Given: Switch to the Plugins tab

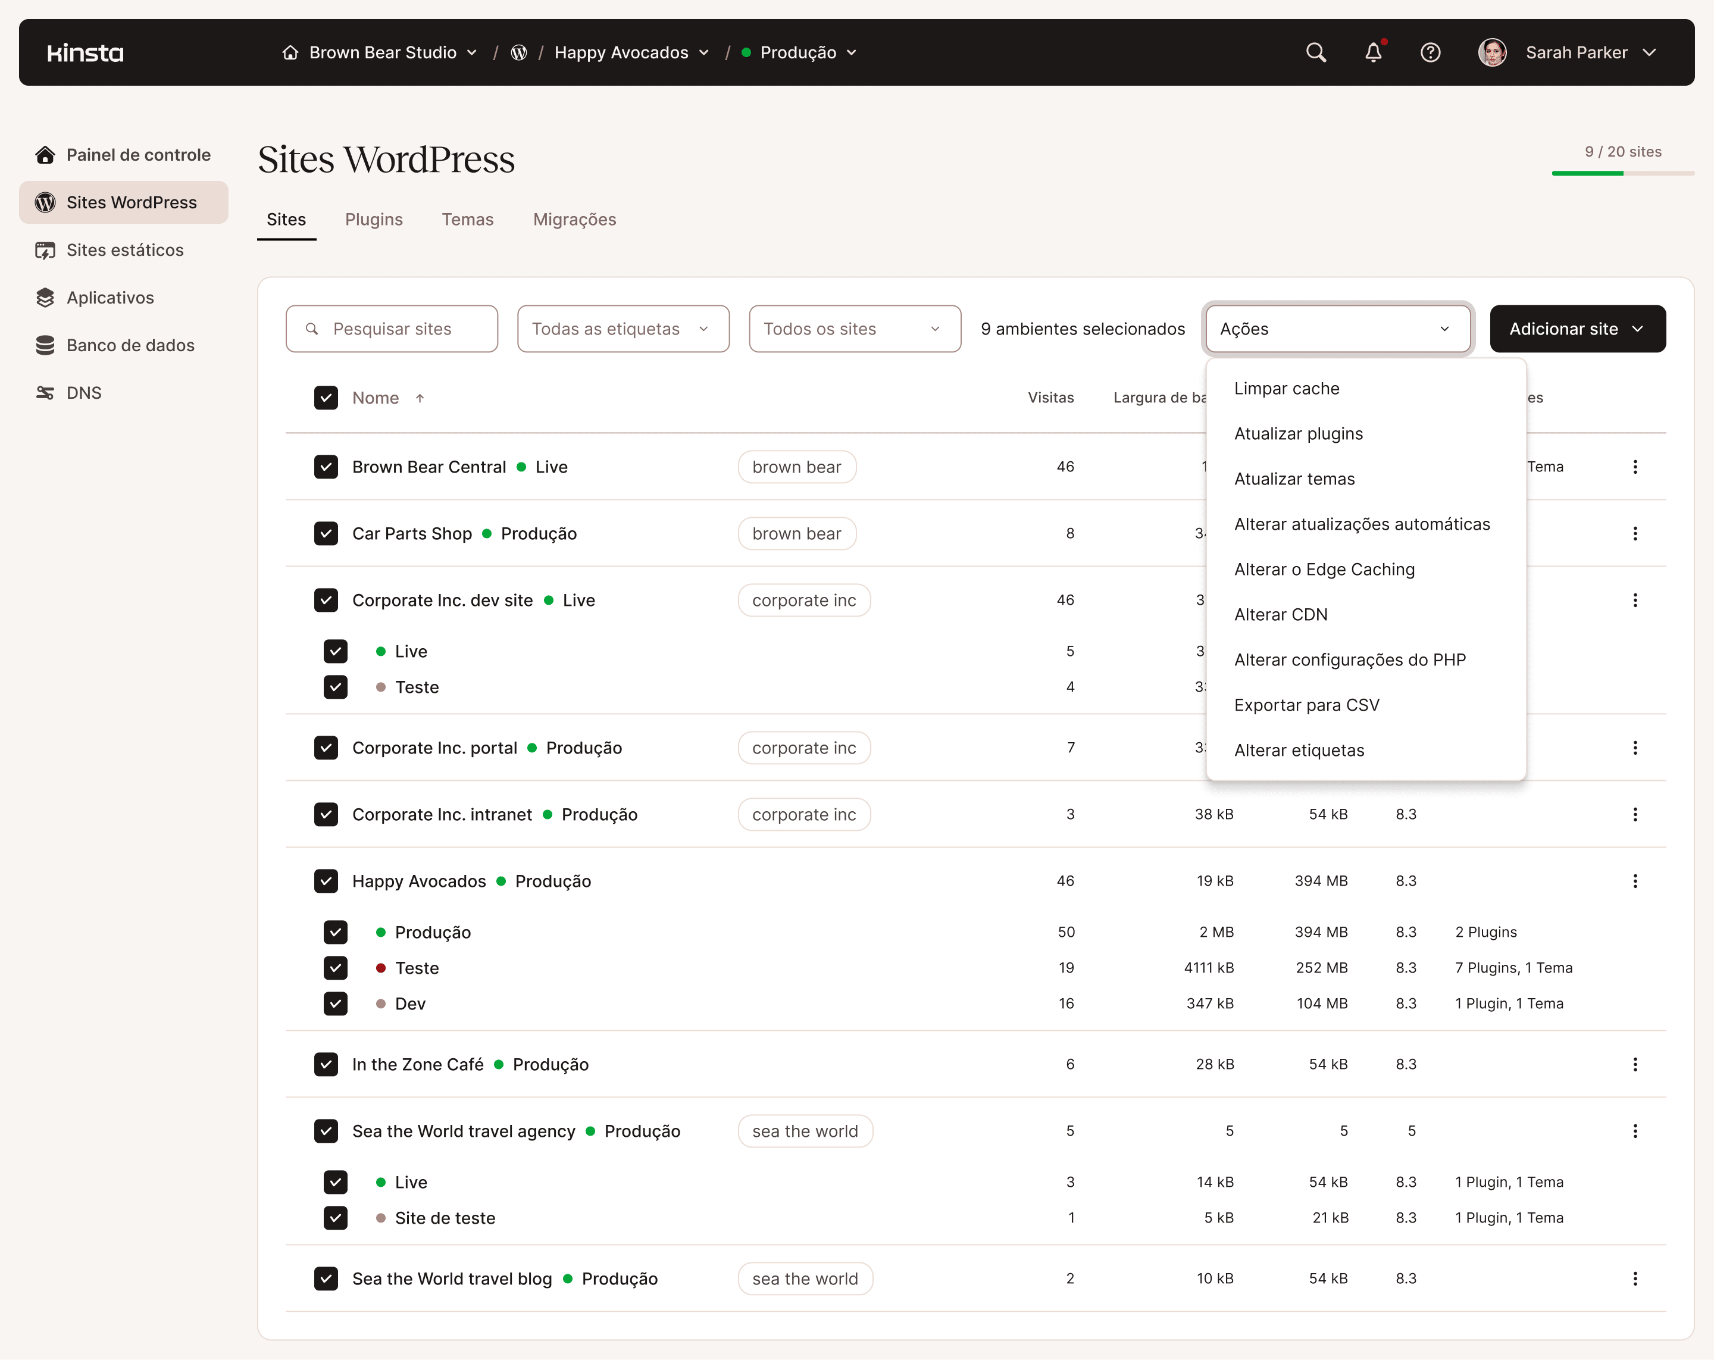Looking at the screenshot, I should click(374, 220).
